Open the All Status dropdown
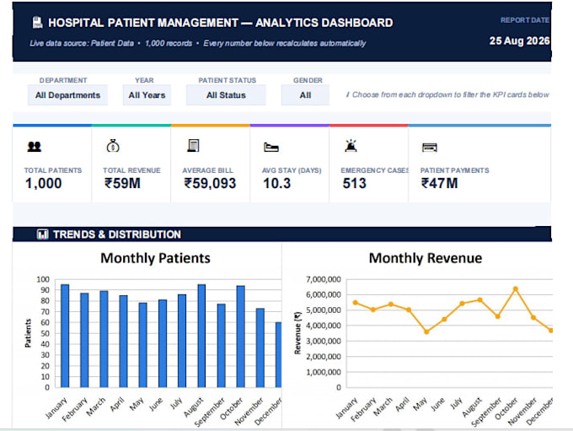 [x=226, y=95]
